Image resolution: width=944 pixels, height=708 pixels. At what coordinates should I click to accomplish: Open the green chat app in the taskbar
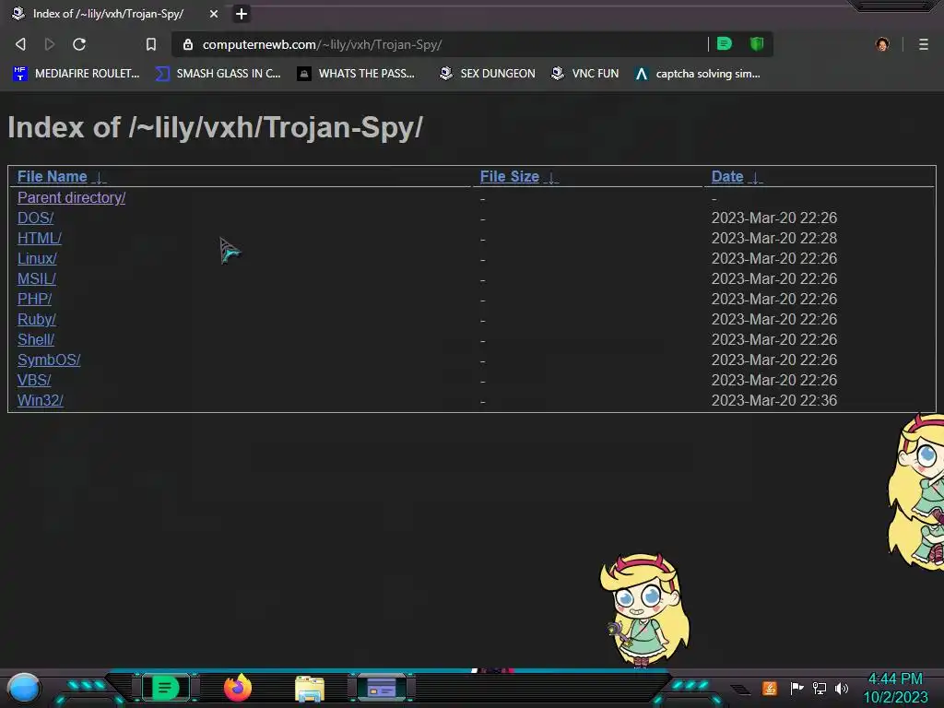click(x=165, y=688)
